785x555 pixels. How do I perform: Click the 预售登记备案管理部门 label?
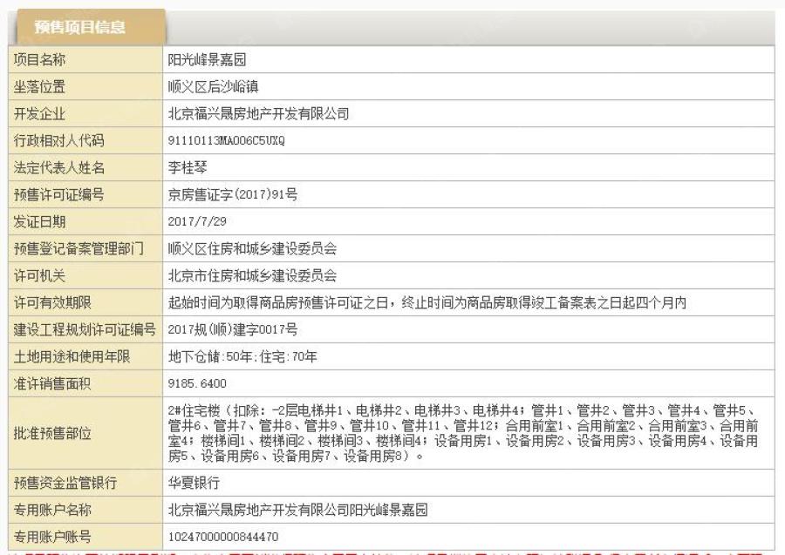[78, 249]
